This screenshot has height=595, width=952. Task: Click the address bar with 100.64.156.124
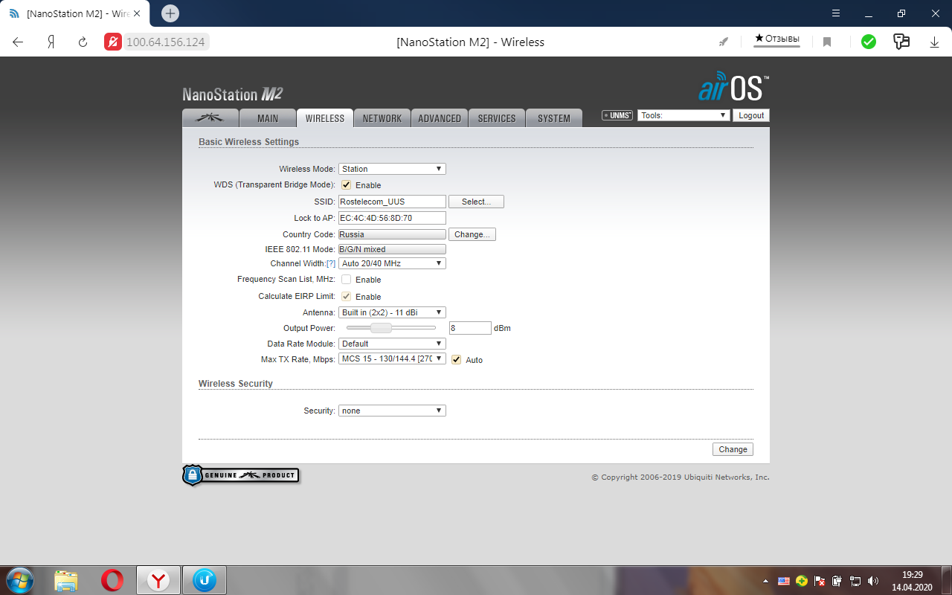point(165,42)
